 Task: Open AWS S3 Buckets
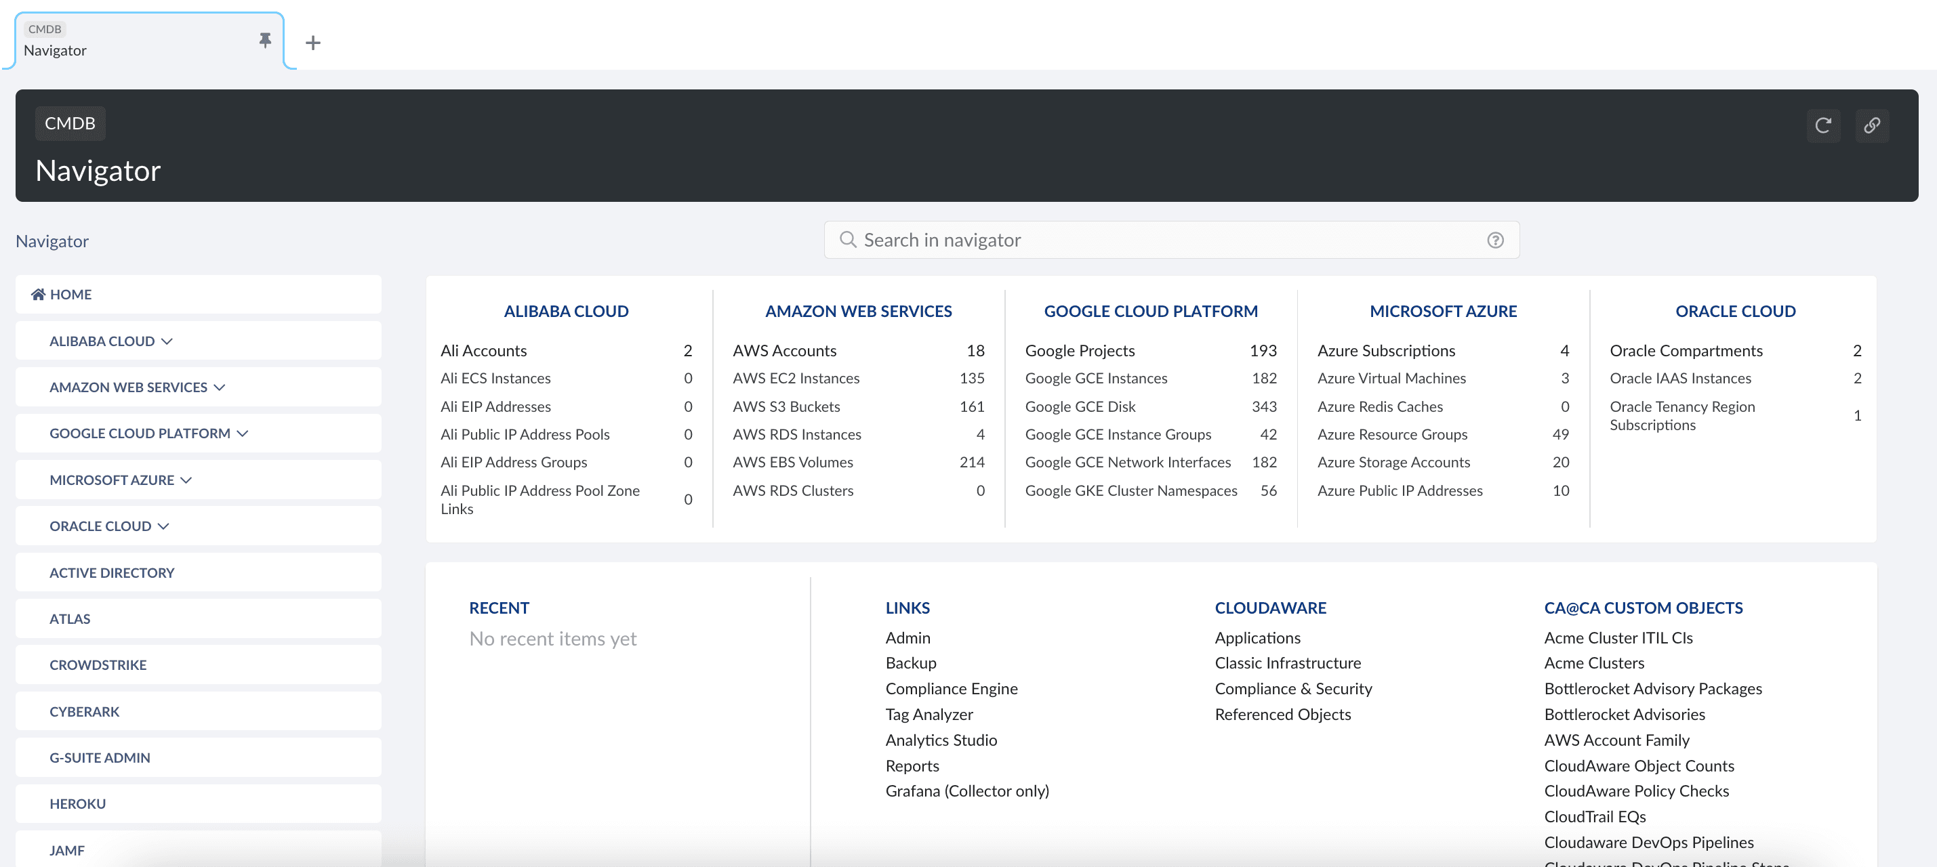787,406
